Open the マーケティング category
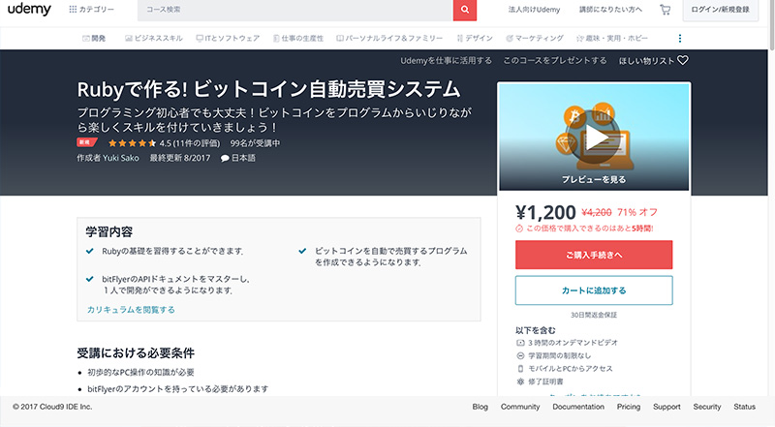The width and height of the screenshot is (775, 427). point(535,38)
